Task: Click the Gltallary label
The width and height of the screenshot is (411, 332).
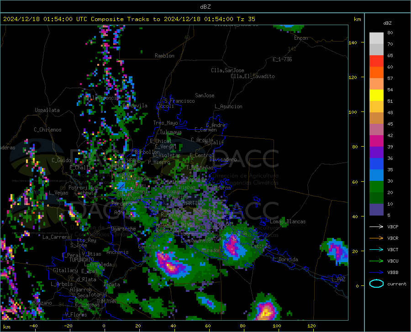Action: click(65, 270)
